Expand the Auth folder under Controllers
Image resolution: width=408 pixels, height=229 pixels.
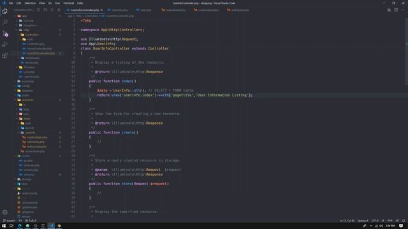30,39
